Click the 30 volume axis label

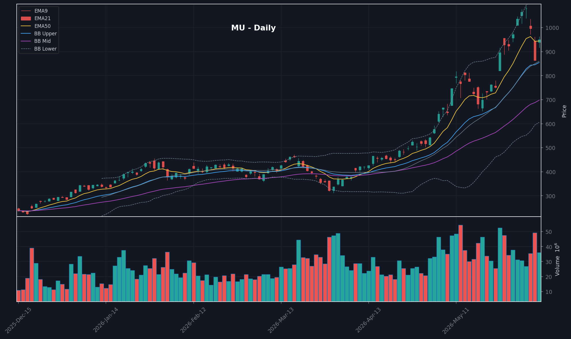pos(549,262)
